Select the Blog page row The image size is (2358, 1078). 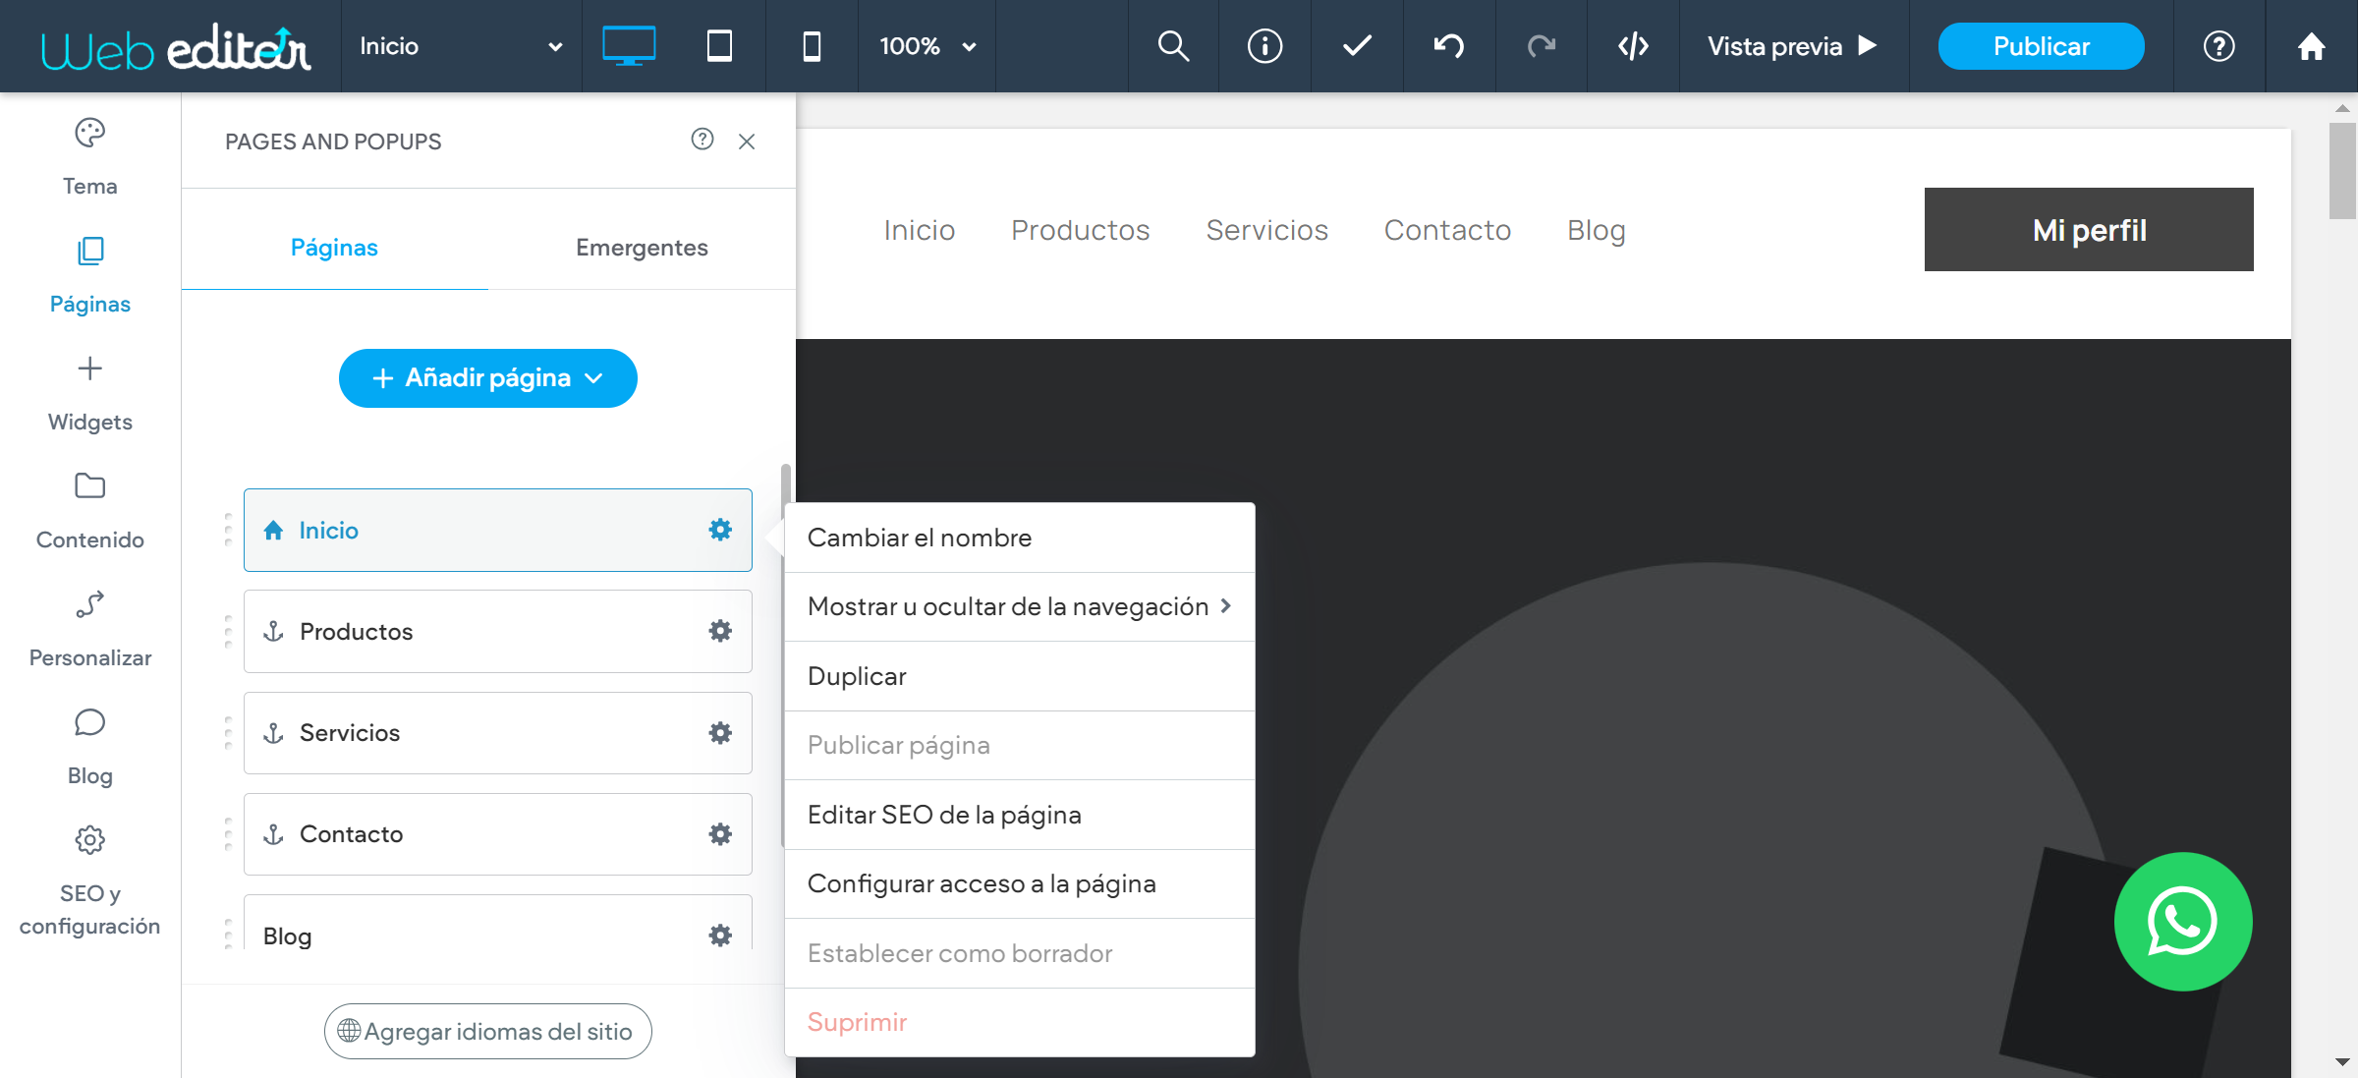point(498,924)
